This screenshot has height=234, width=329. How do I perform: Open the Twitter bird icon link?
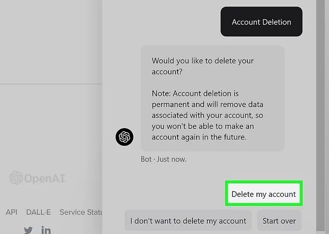click(x=28, y=229)
